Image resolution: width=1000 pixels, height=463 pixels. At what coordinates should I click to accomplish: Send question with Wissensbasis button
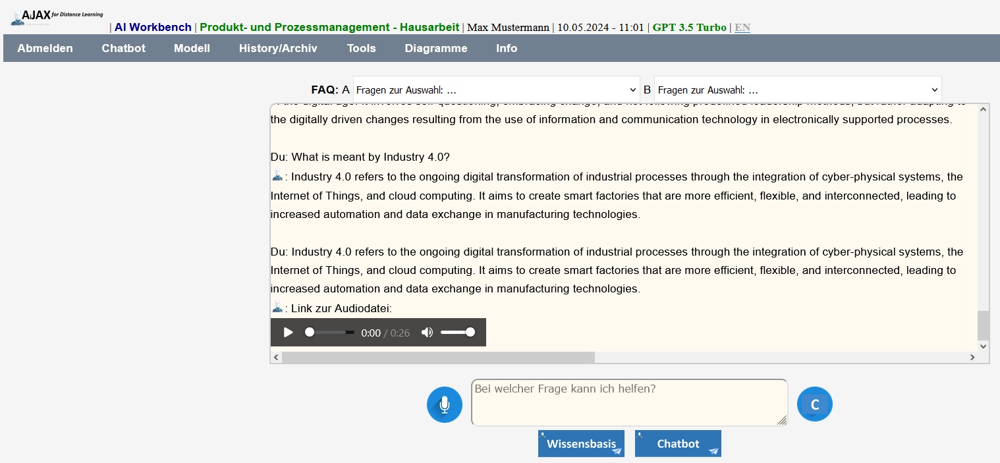point(581,444)
